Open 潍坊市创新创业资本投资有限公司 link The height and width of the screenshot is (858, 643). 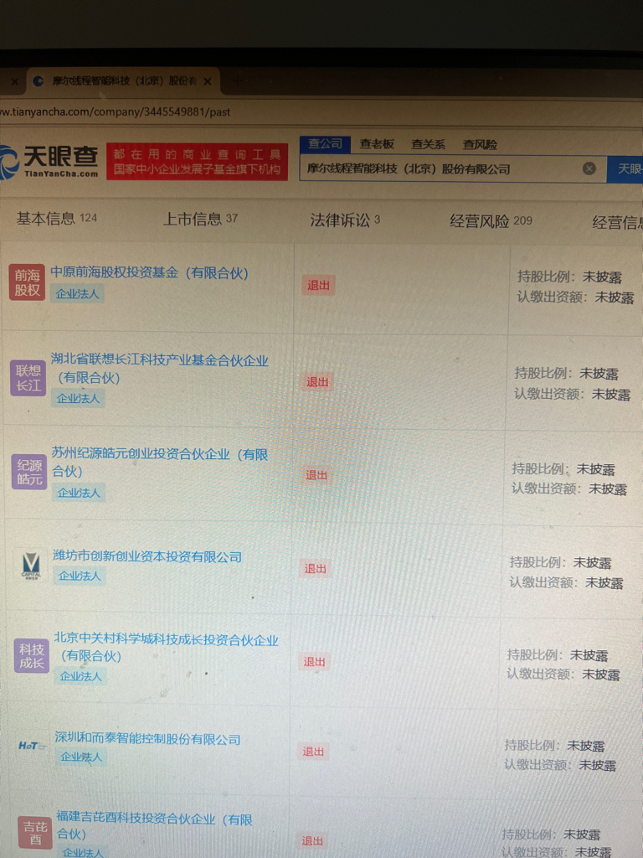147,556
